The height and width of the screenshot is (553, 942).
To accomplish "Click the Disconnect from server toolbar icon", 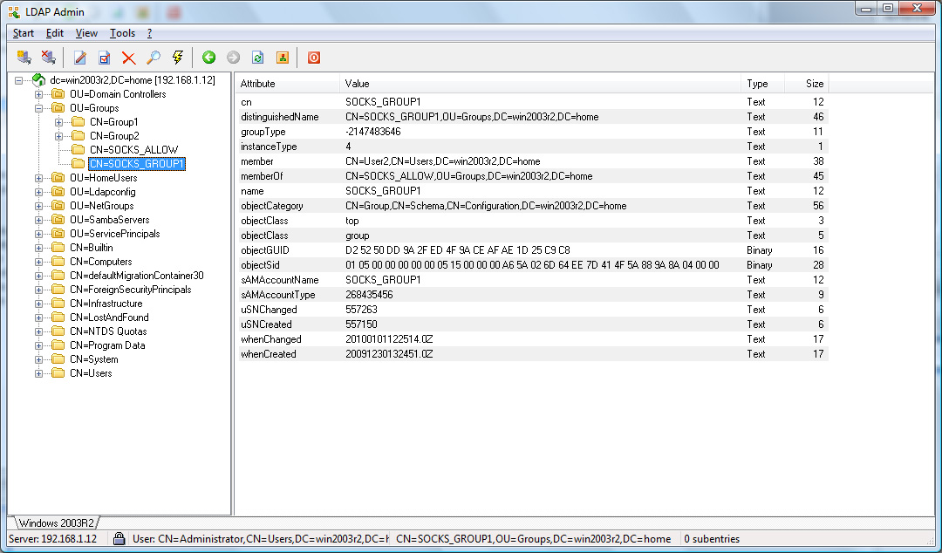I will (48, 58).
